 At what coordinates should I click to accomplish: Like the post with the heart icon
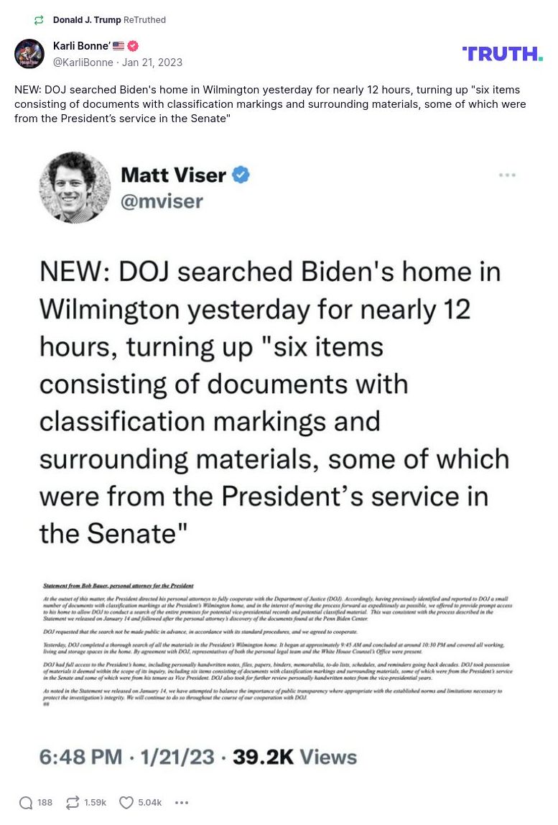(126, 803)
